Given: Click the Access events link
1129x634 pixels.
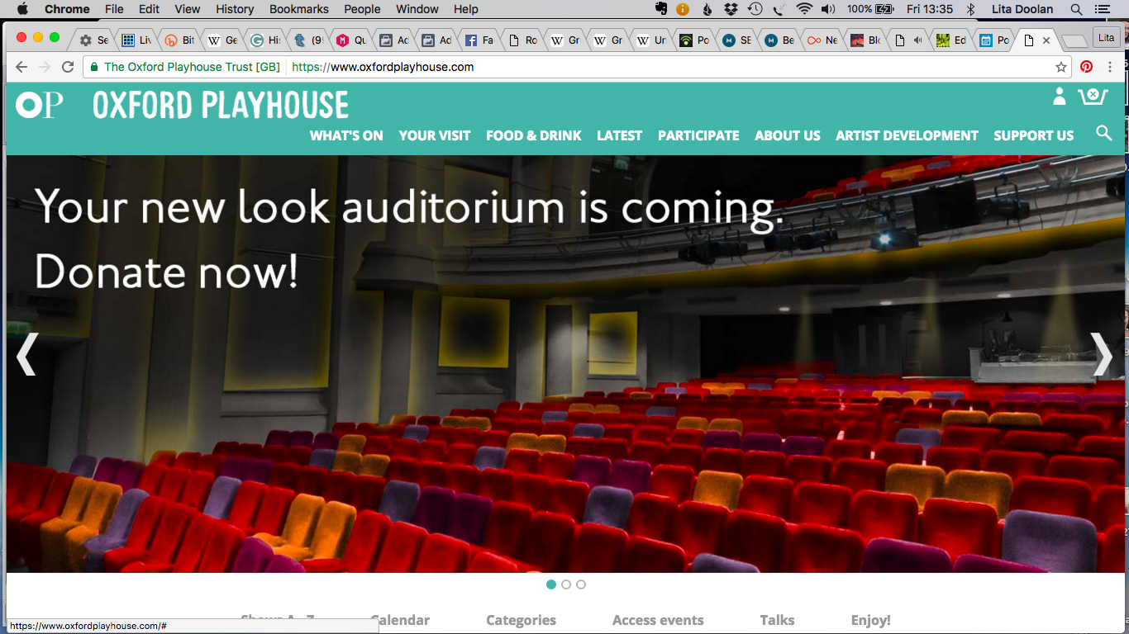Looking at the screenshot, I should tap(658, 620).
